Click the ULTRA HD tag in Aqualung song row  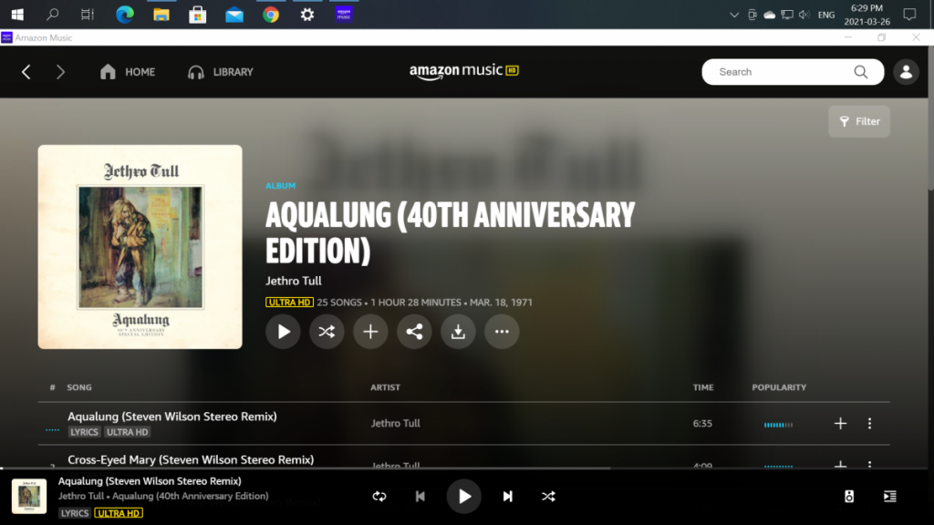[127, 432]
